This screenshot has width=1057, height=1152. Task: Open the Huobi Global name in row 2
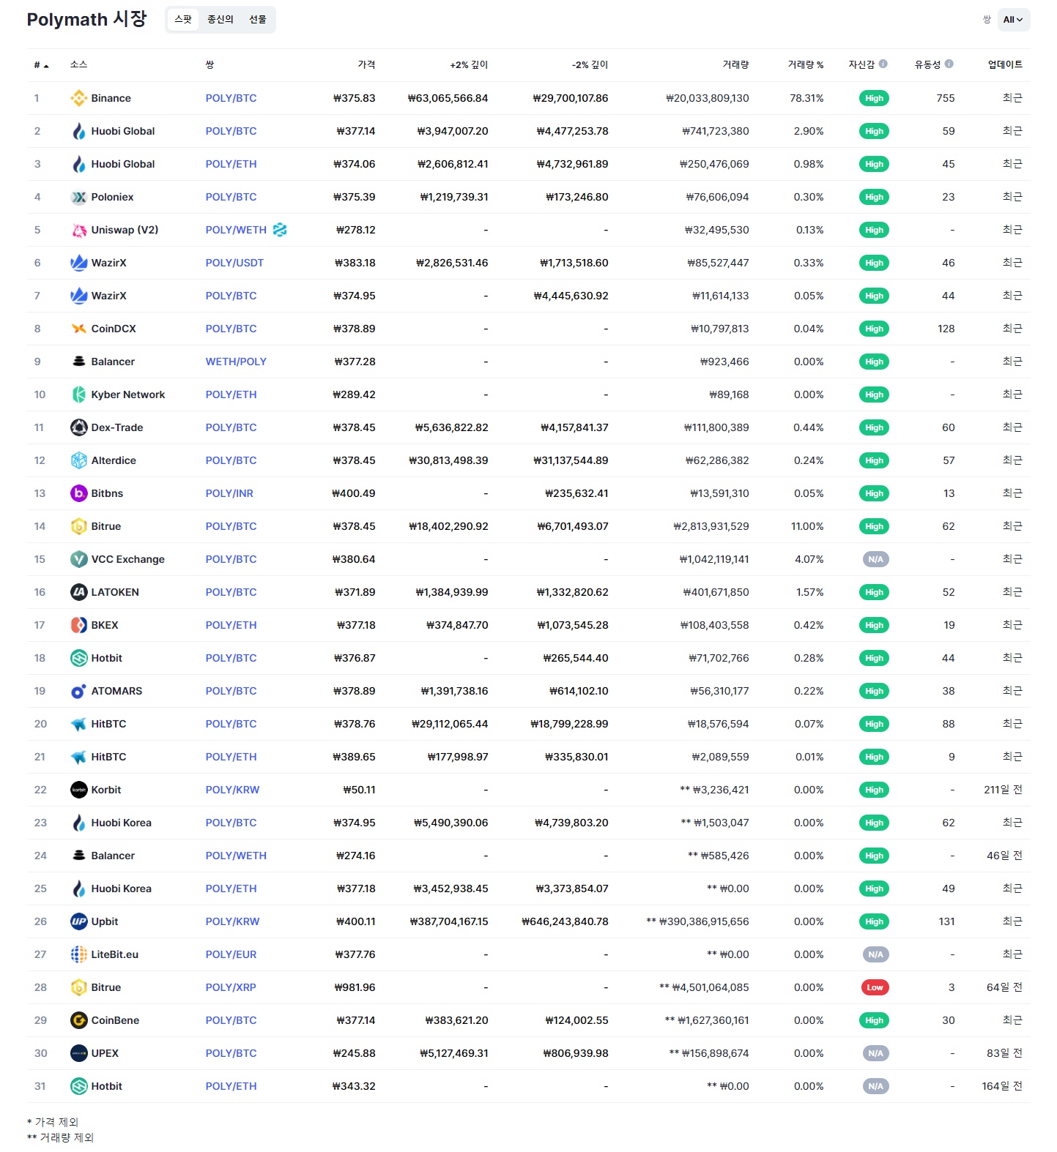123,131
